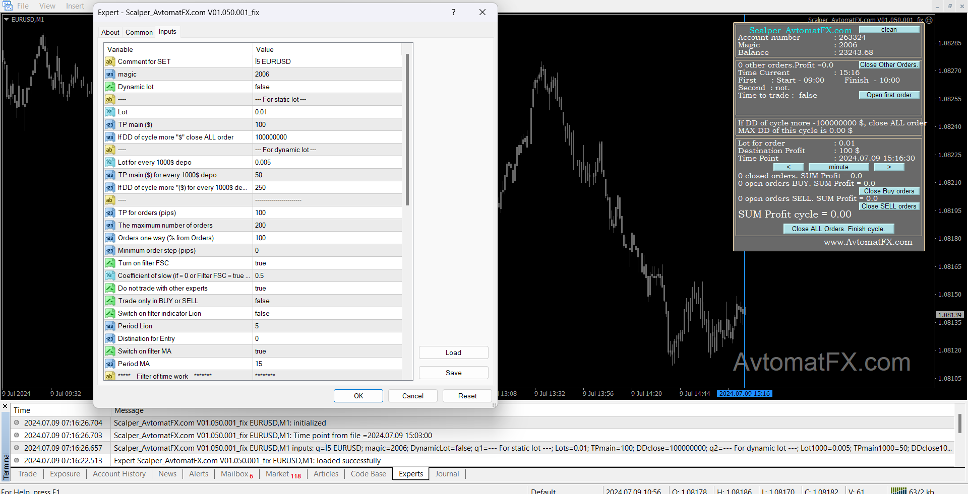This screenshot has width=968, height=494.
Task: Click the smiley face expert icon on chart
Action: [x=929, y=20]
